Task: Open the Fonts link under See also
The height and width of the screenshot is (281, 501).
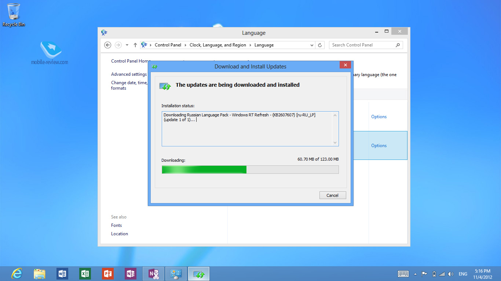Action: pyautogui.click(x=116, y=225)
